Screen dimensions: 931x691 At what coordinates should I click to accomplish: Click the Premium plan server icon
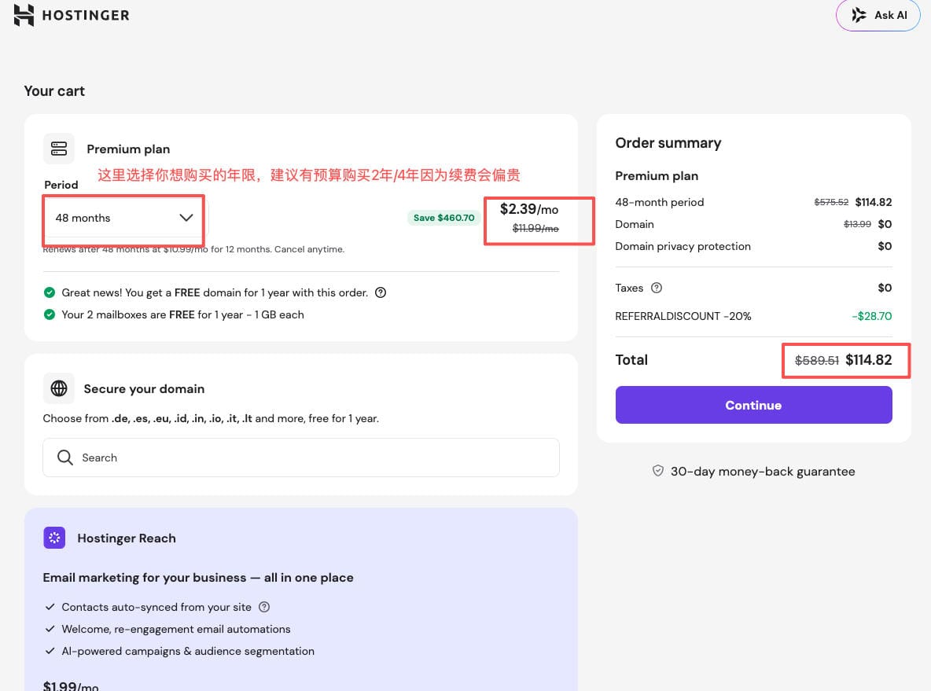click(x=59, y=149)
